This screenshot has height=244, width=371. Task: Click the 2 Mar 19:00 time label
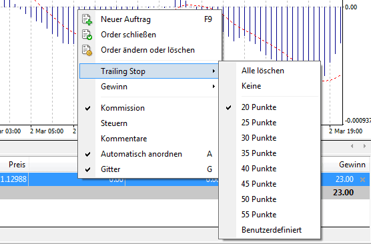346,131
